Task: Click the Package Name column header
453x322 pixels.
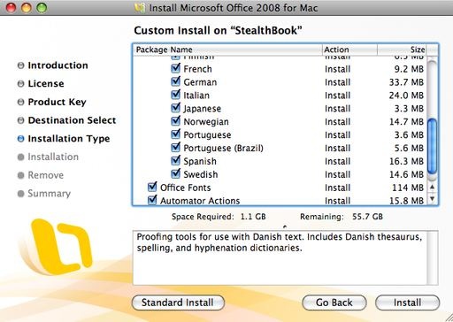Action: [x=227, y=50]
